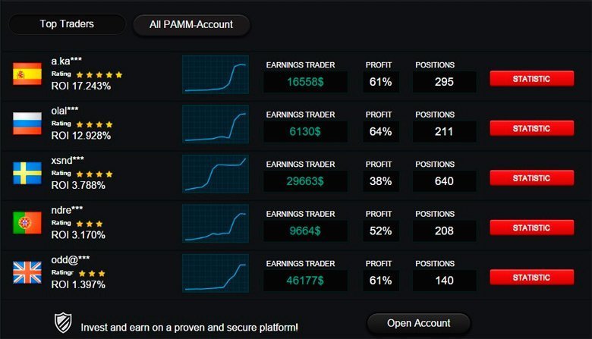Click the Spain flag icon for a.ka***
The height and width of the screenshot is (339, 592).
[x=27, y=74]
